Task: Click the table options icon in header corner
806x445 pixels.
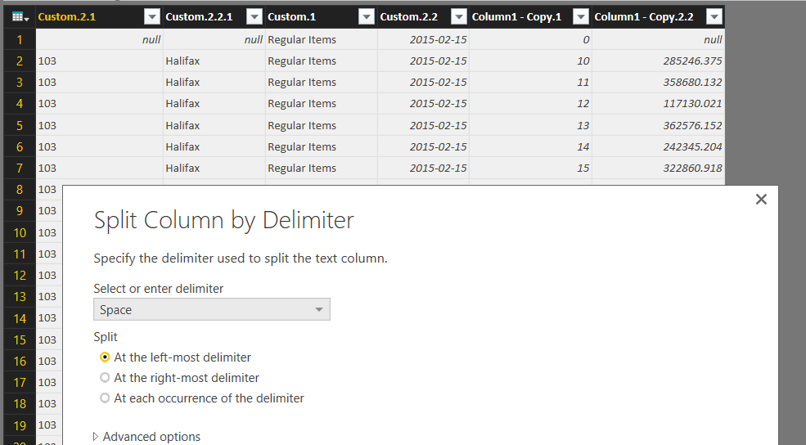Action: 20,17
